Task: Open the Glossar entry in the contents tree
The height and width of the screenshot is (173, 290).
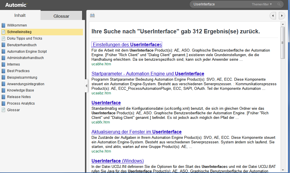Action: pyautogui.click(x=13, y=110)
